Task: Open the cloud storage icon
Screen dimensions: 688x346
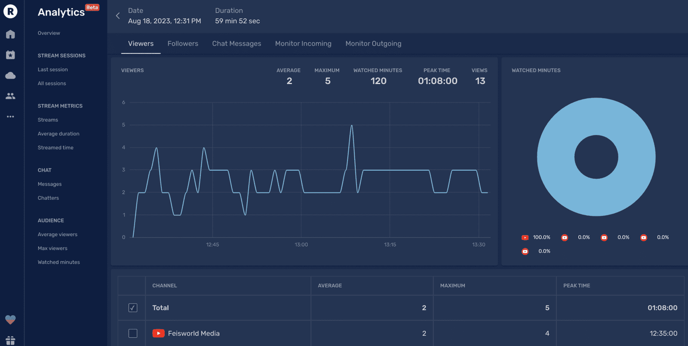Action: 10,76
